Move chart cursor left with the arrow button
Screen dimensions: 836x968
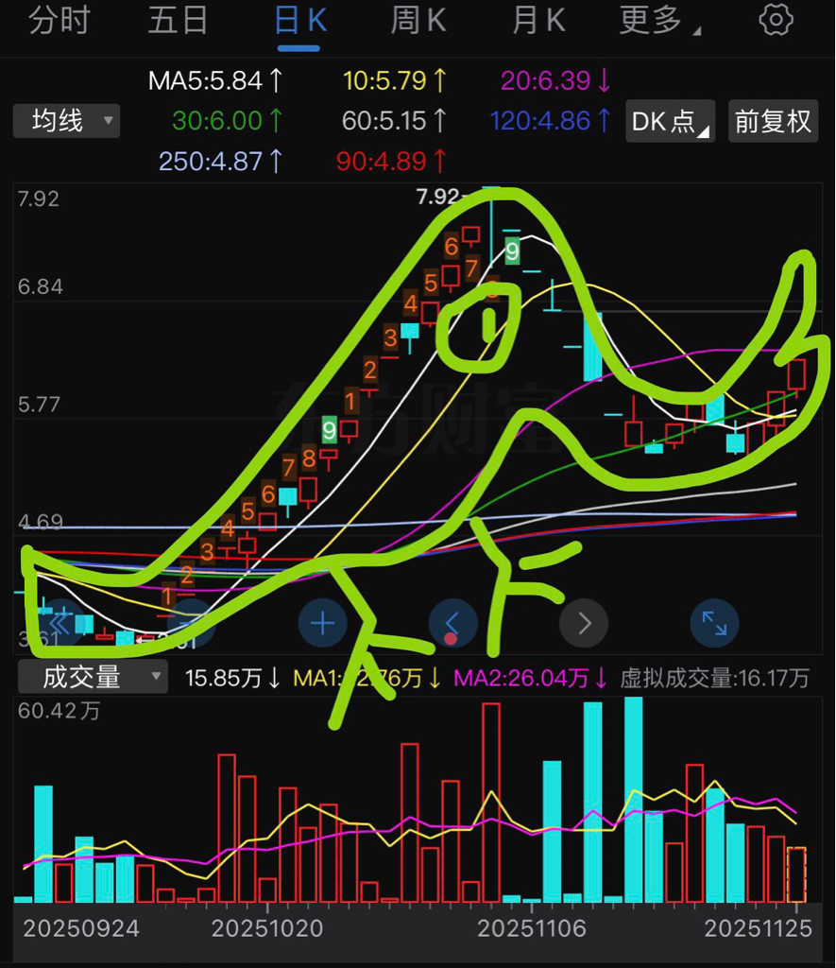(452, 624)
